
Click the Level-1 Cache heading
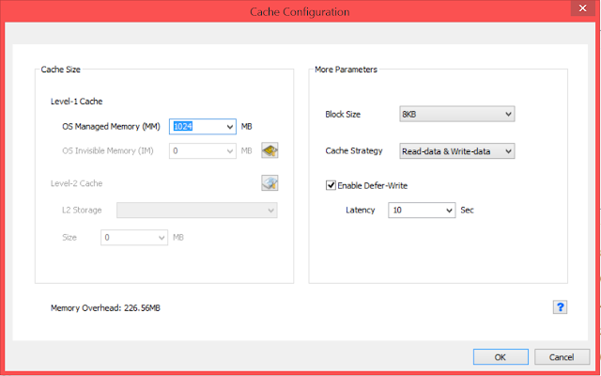click(x=77, y=102)
